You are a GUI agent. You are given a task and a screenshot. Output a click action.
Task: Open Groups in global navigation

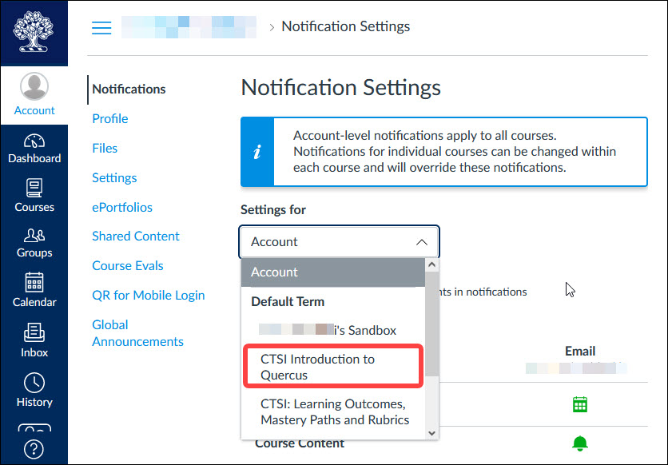coord(34,243)
